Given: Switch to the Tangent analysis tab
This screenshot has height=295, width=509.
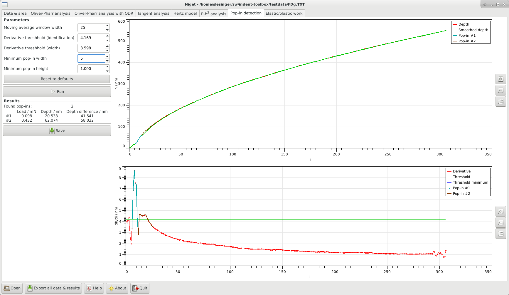Looking at the screenshot, I should pyautogui.click(x=153, y=13).
